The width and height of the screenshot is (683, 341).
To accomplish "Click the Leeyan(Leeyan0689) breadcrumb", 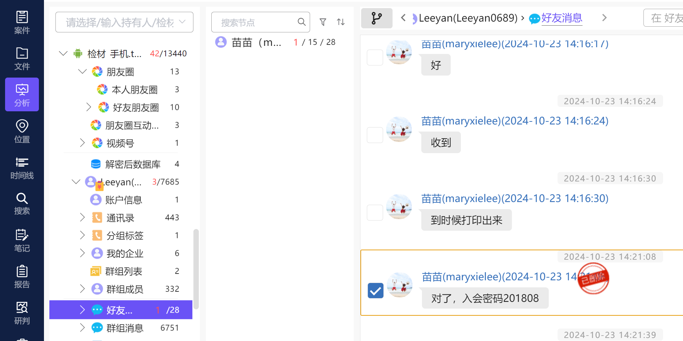I will pos(468,18).
